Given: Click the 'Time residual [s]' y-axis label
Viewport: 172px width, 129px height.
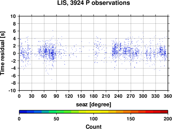Looking at the screenshot, I should coord(3,53).
